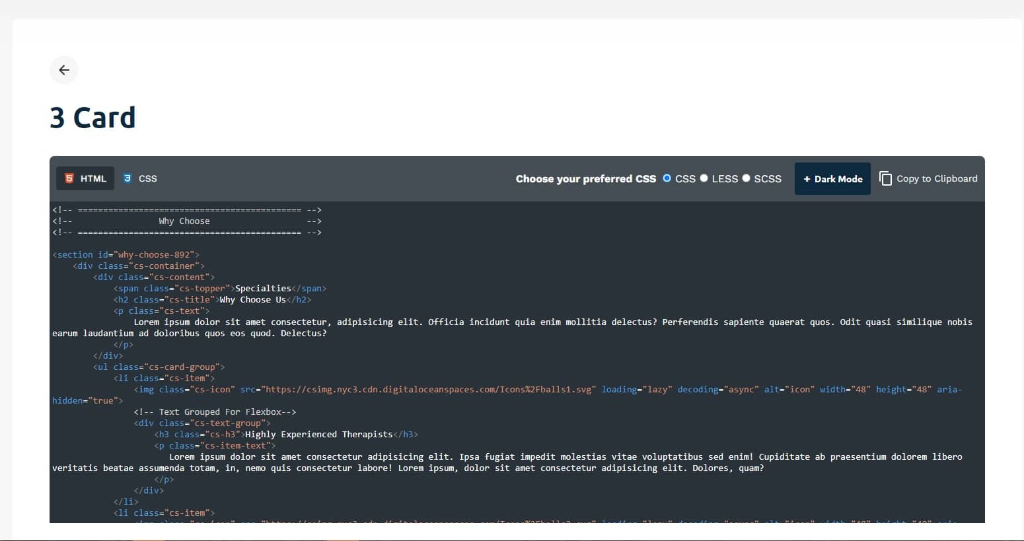
Task: Select the CSS radio option
Action: (667, 178)
